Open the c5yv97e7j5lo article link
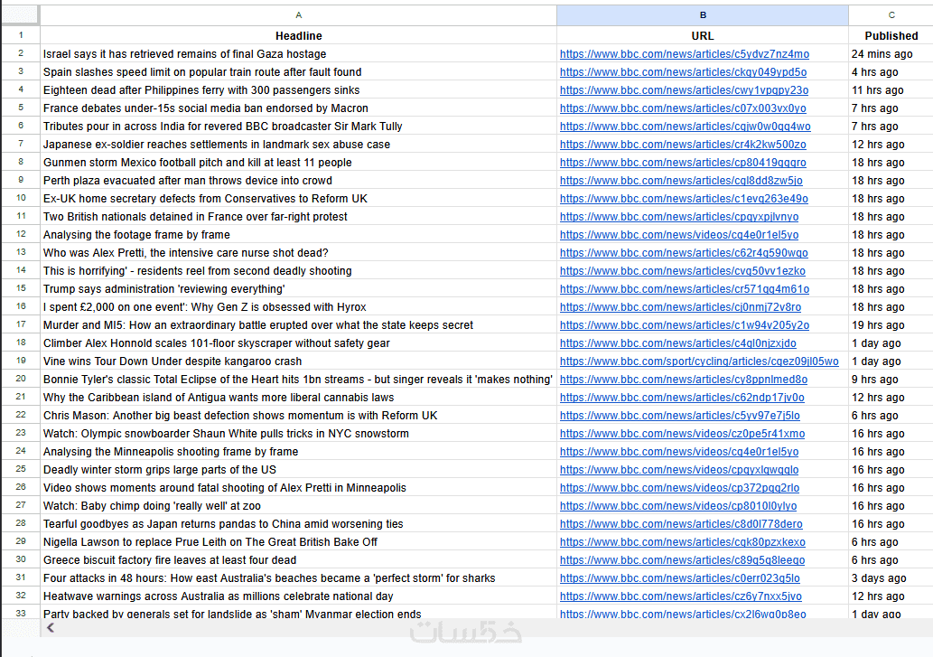 coord(679,416)
